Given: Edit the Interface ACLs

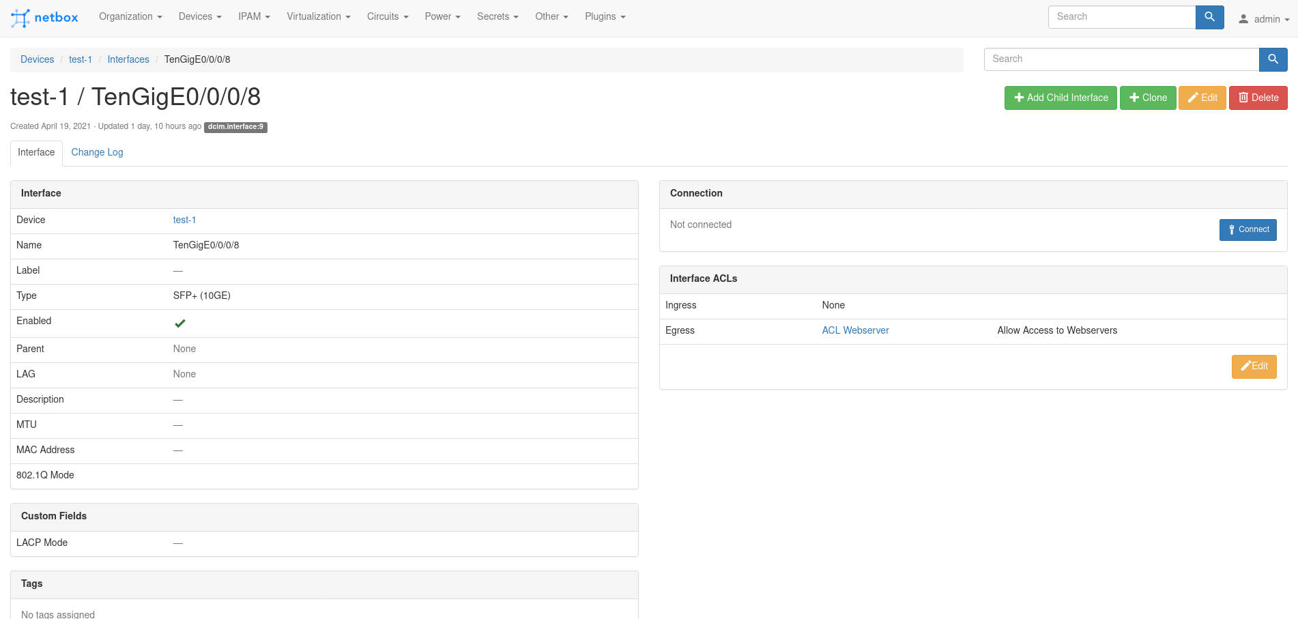Looking at the screenshot, I should tap(1254, 366).
